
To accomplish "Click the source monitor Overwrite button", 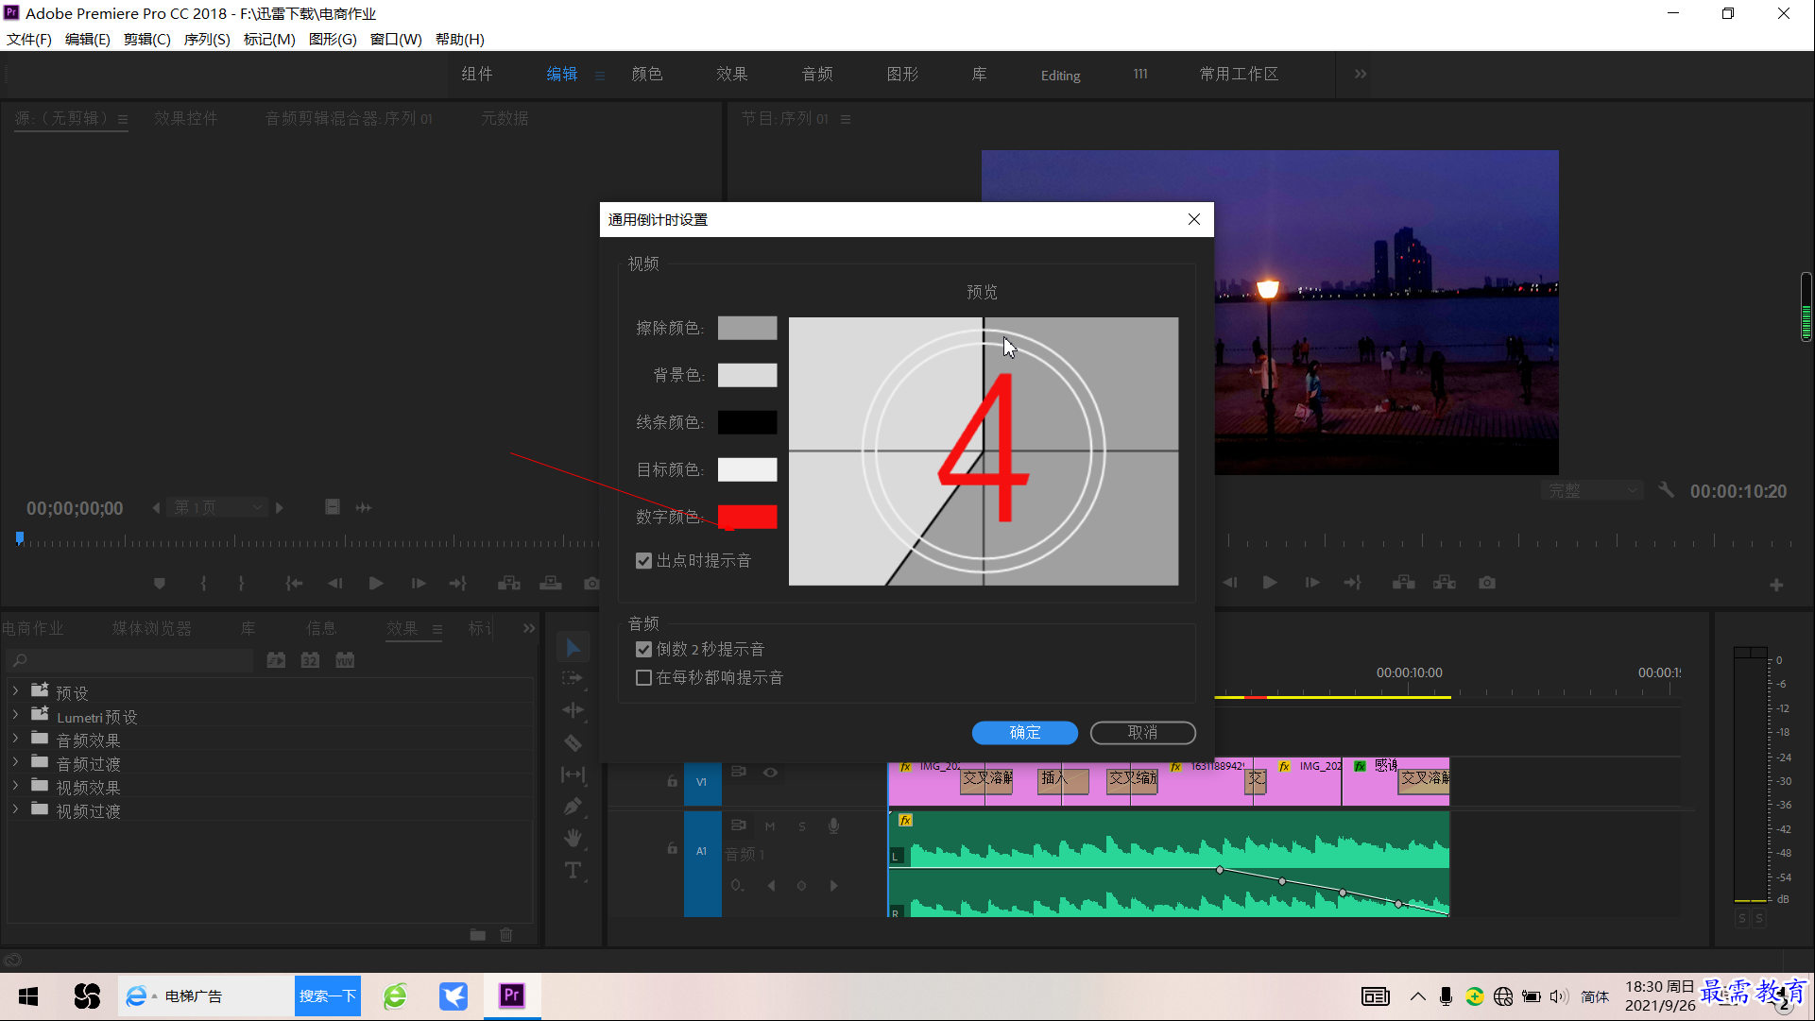I will point(551,584).
